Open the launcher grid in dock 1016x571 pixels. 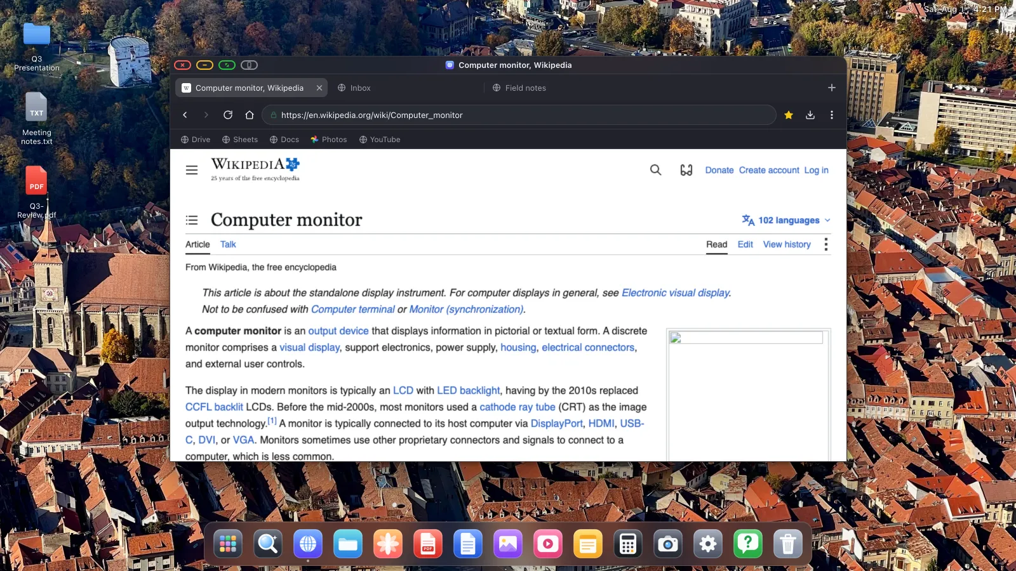(228, 544)
